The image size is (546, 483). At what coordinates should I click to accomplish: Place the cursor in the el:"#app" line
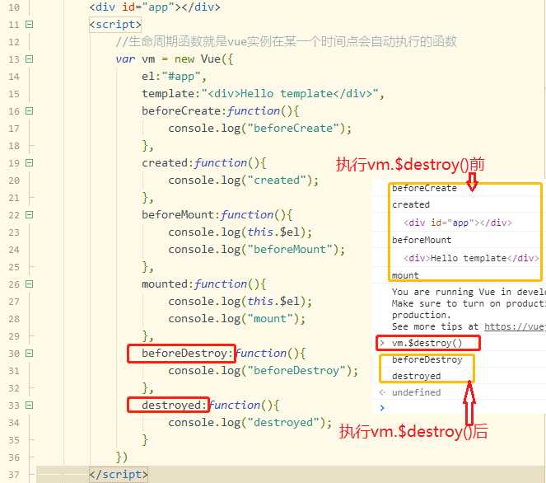tap(174, 77)
